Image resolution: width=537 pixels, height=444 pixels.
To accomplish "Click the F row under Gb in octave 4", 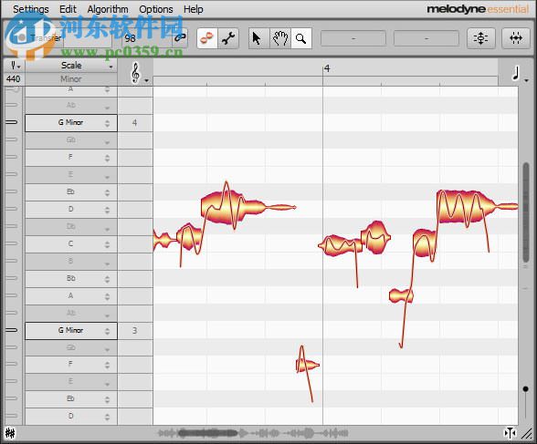I will pos(71,157).
